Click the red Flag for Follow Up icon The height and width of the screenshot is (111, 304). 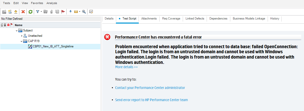click(63, 12)
